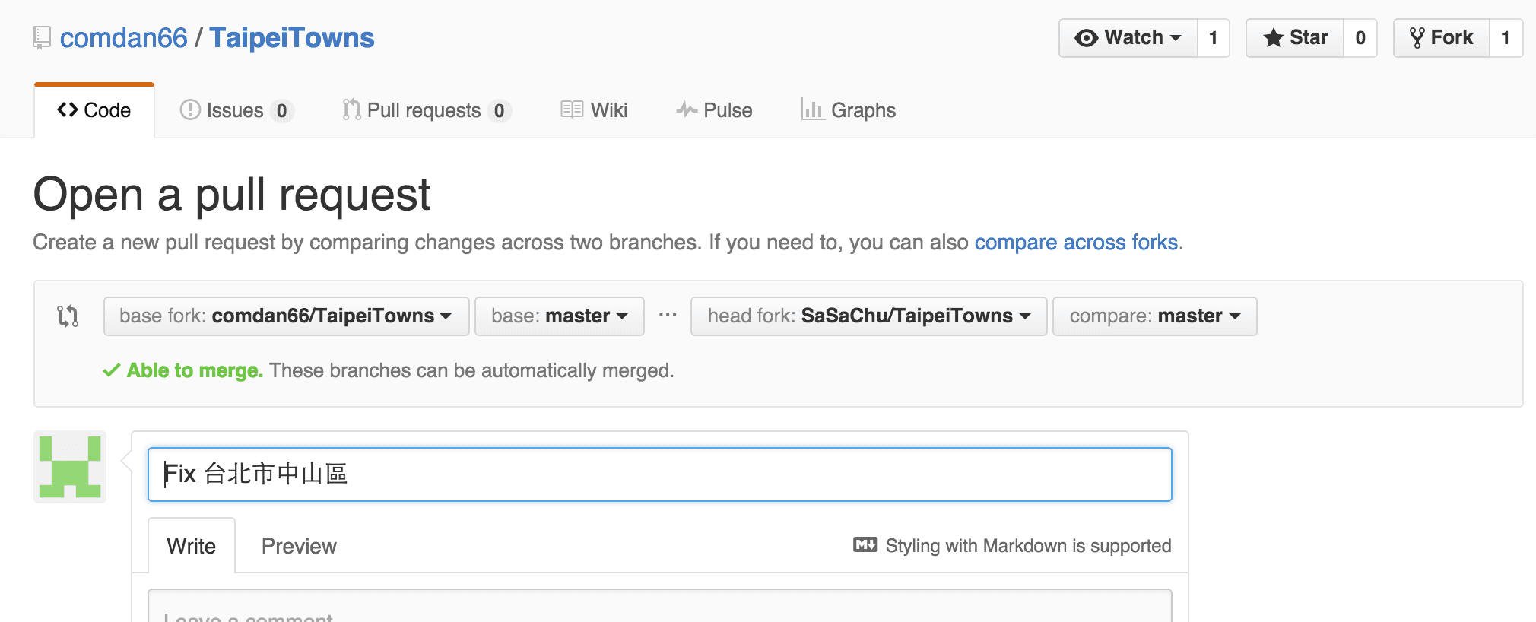1536x622 pixels.
Task: Click the 'Open a pull request' heading
Action: [232, 195]
